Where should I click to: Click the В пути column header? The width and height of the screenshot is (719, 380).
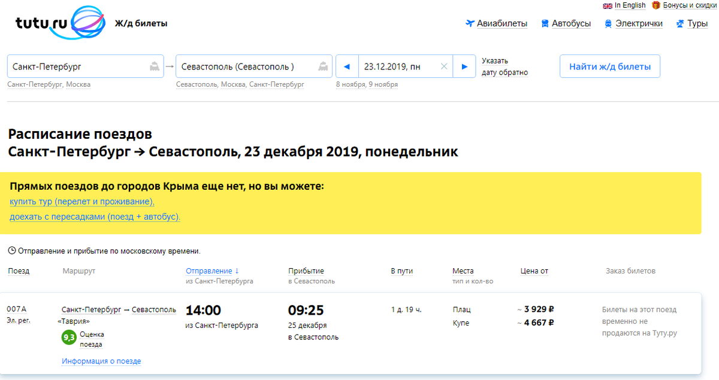[401, 271]
